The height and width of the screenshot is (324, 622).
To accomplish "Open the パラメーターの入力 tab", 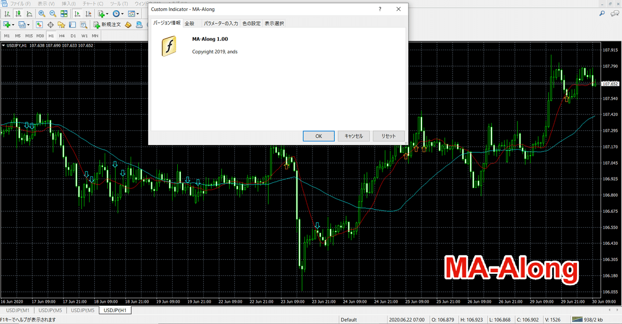I will [x=221, y=23].
